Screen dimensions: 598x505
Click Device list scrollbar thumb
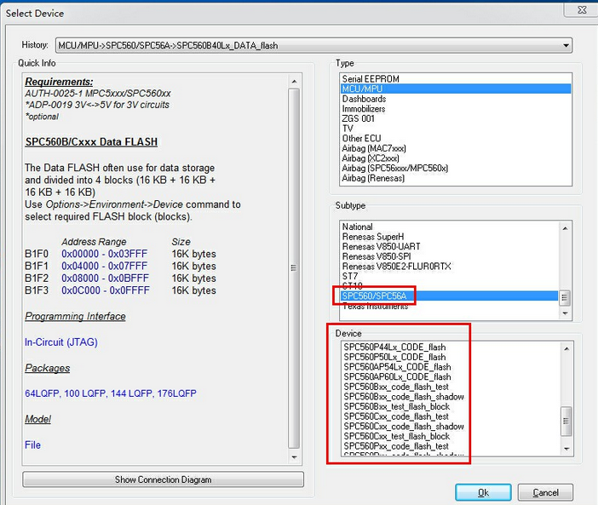(x=566, y=422)
